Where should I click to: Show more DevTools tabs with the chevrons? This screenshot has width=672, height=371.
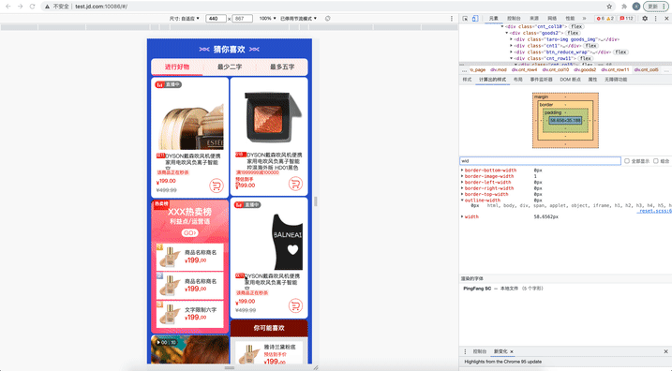click(584, 19)
